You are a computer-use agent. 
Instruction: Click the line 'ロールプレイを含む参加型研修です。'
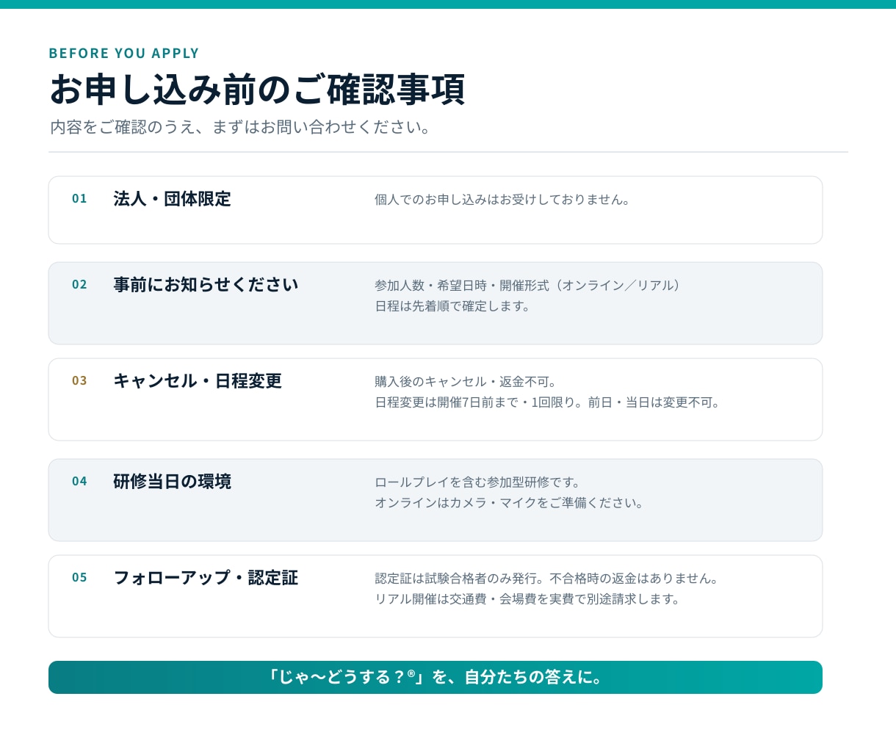click(x=478, y=482)
